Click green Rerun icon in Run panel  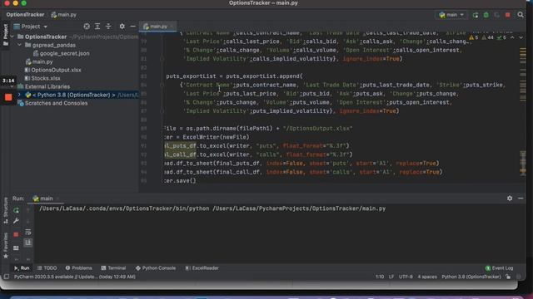coord(16,210)
